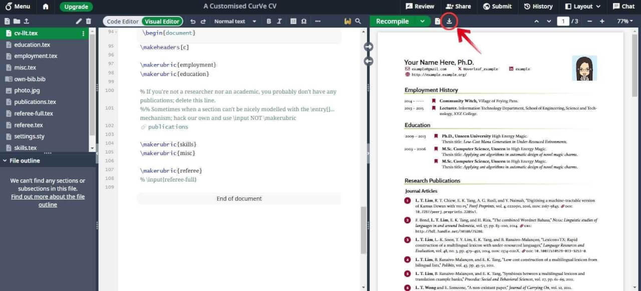641x291 pixels.
Task: Toggle bold formatting
Action: [269, 21]
